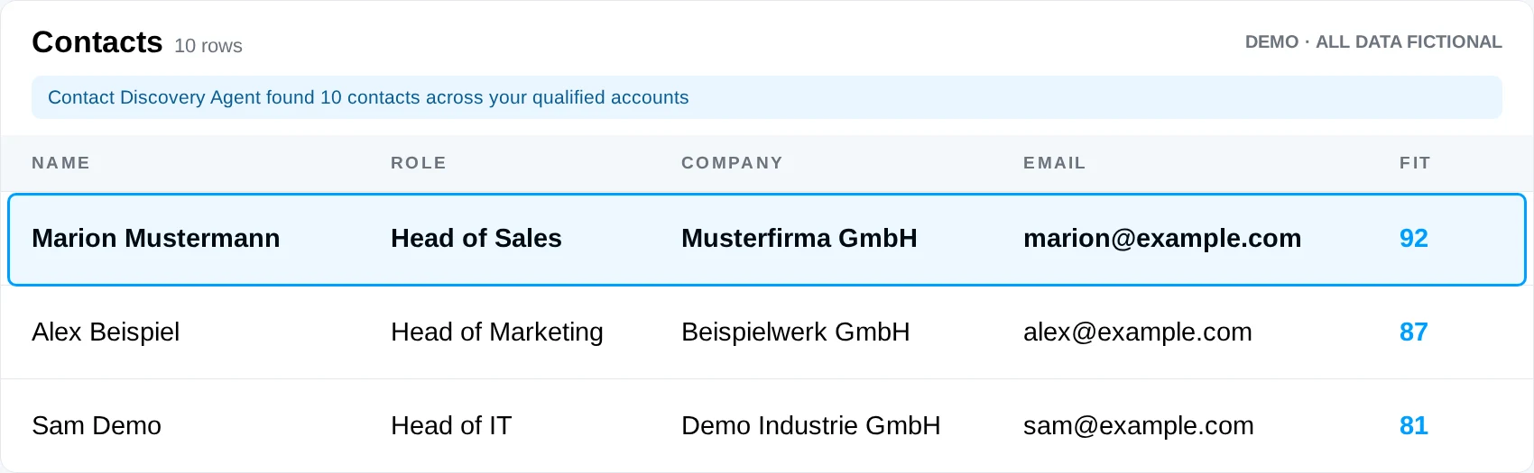Click the DEMO · ALL DATA FICTIONAL label
This screenshot has height=473, width=1534.
pos(1373,42)
